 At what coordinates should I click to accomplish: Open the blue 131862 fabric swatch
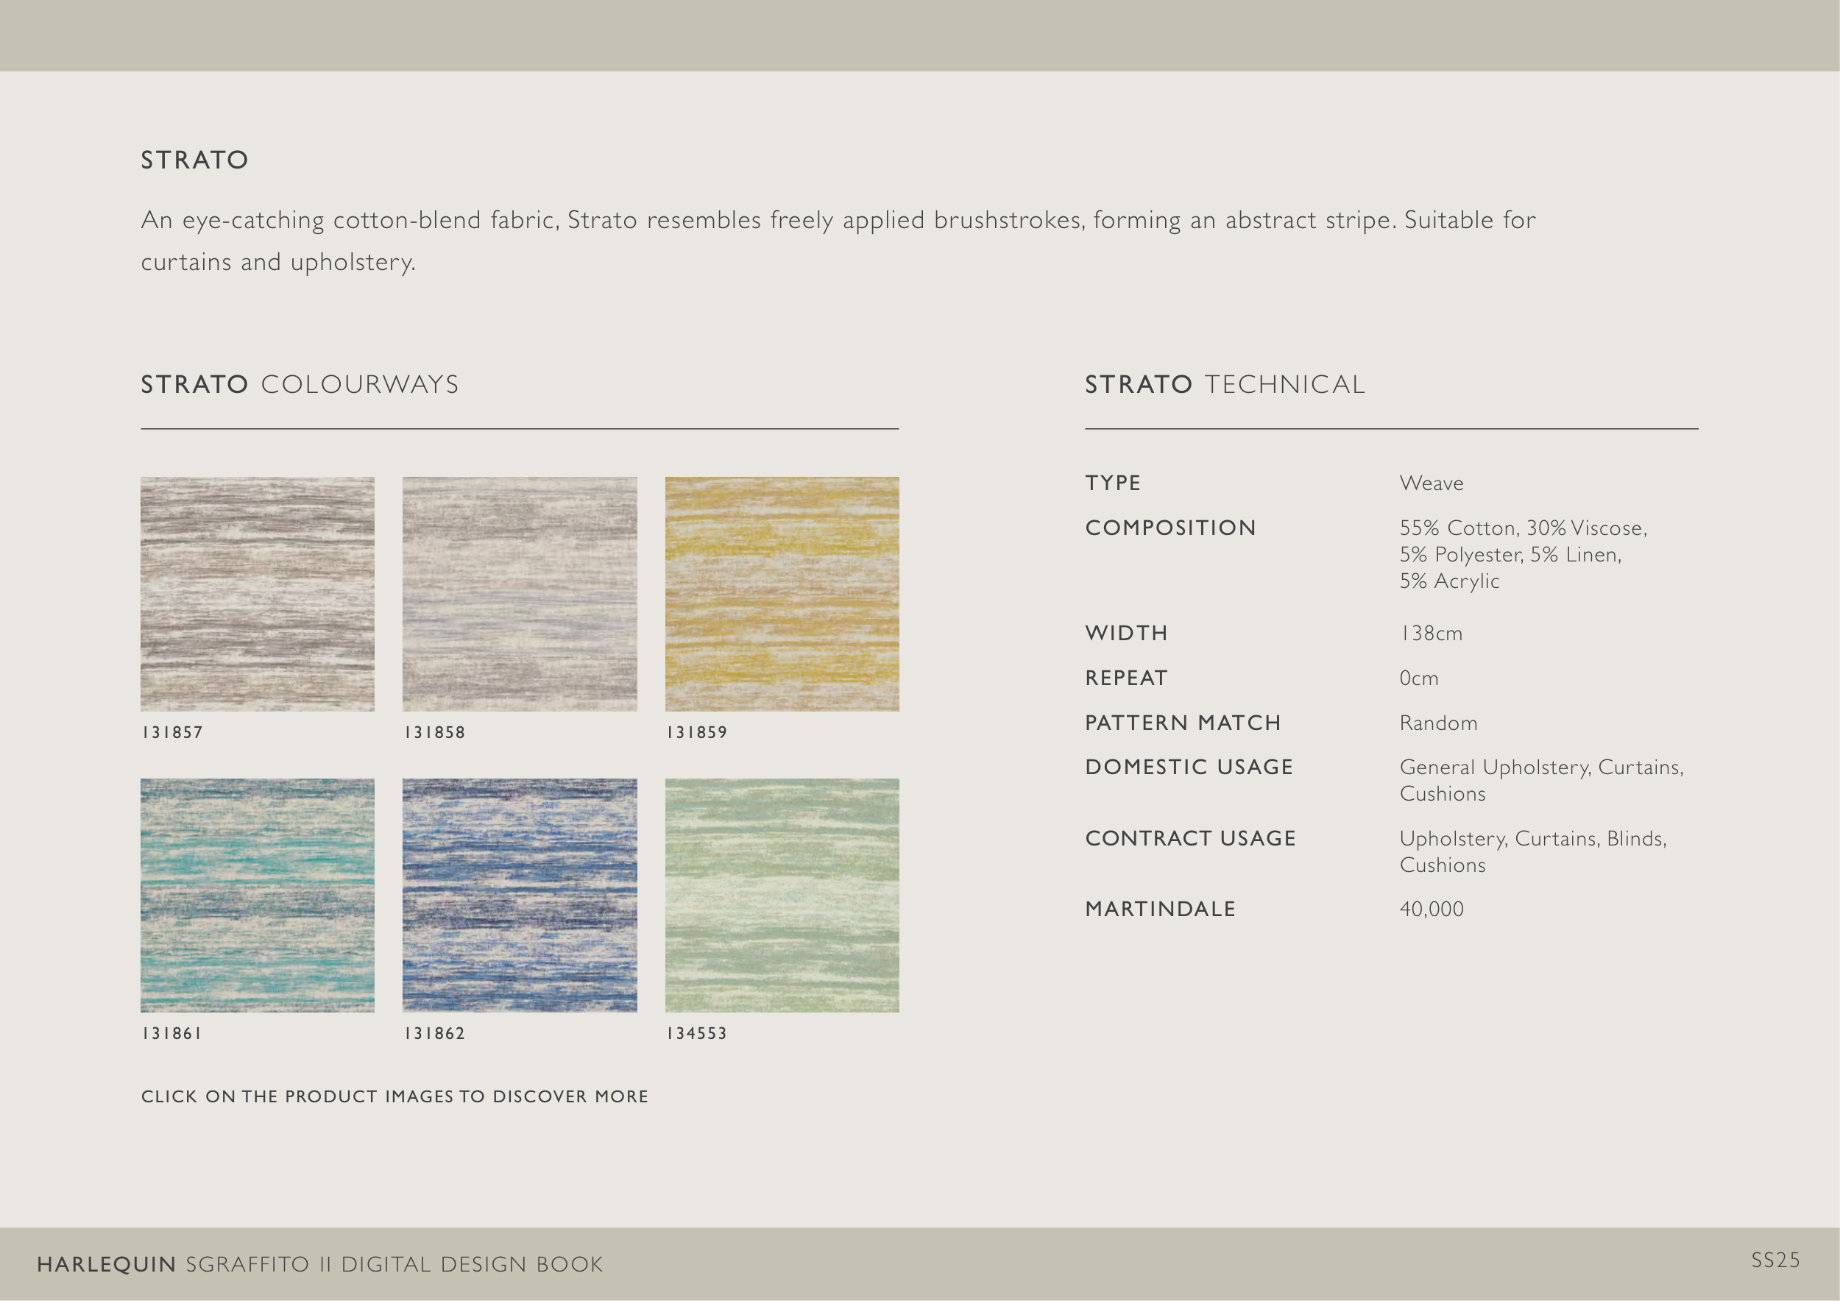click(x=520, y=895)
